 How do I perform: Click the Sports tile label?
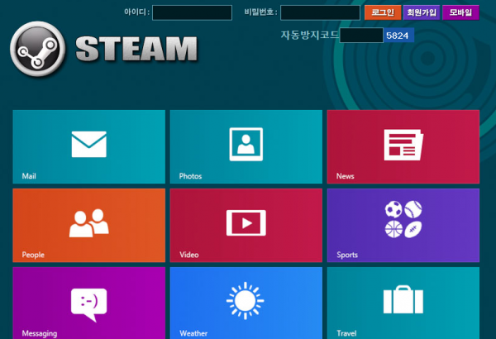coord(347,255)
